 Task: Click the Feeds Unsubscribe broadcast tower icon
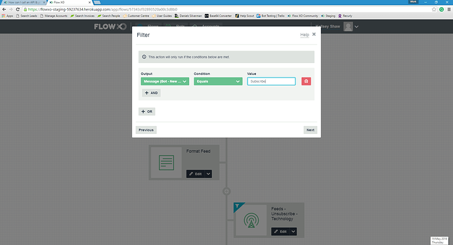tap(251, 220)
